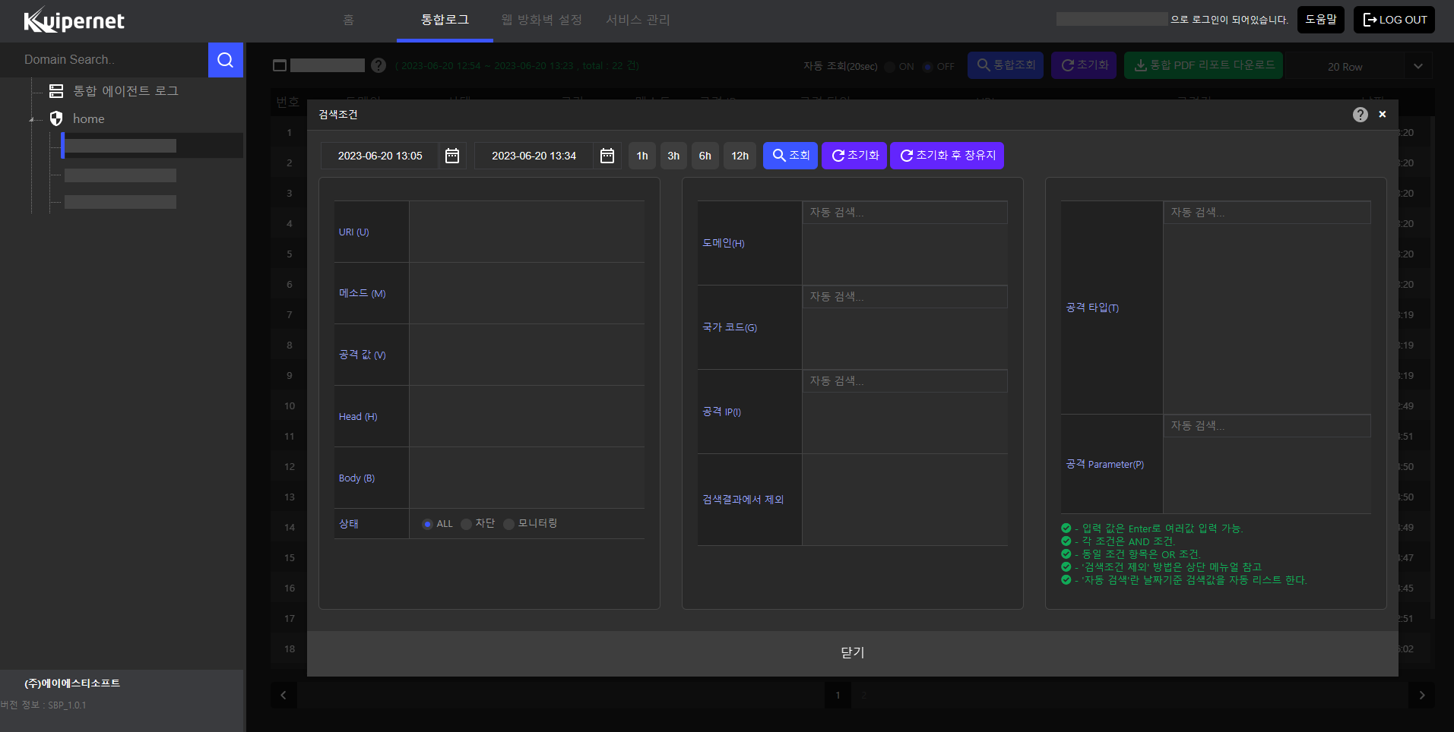Screen dimensions: 1454x732
Task: Open the start date calendar picker
Action: [452, 156]
